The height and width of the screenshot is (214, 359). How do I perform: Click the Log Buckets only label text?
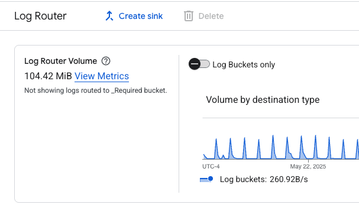tap(244, 65)
